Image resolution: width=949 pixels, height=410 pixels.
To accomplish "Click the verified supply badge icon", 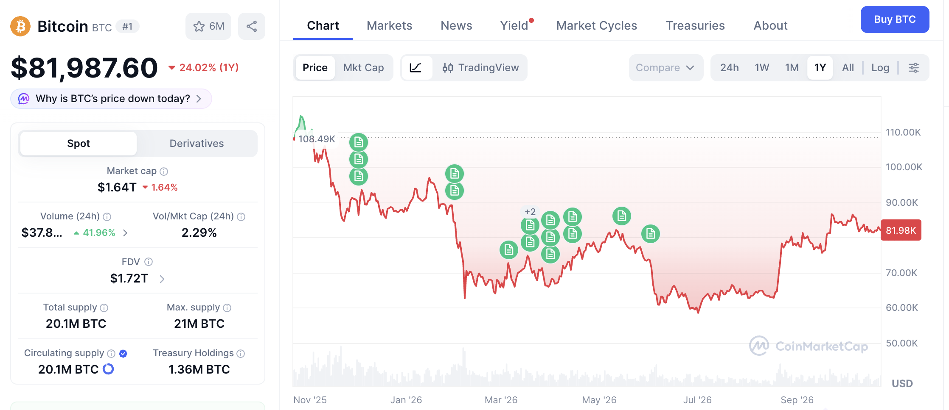I will click(x=123, y=354).
